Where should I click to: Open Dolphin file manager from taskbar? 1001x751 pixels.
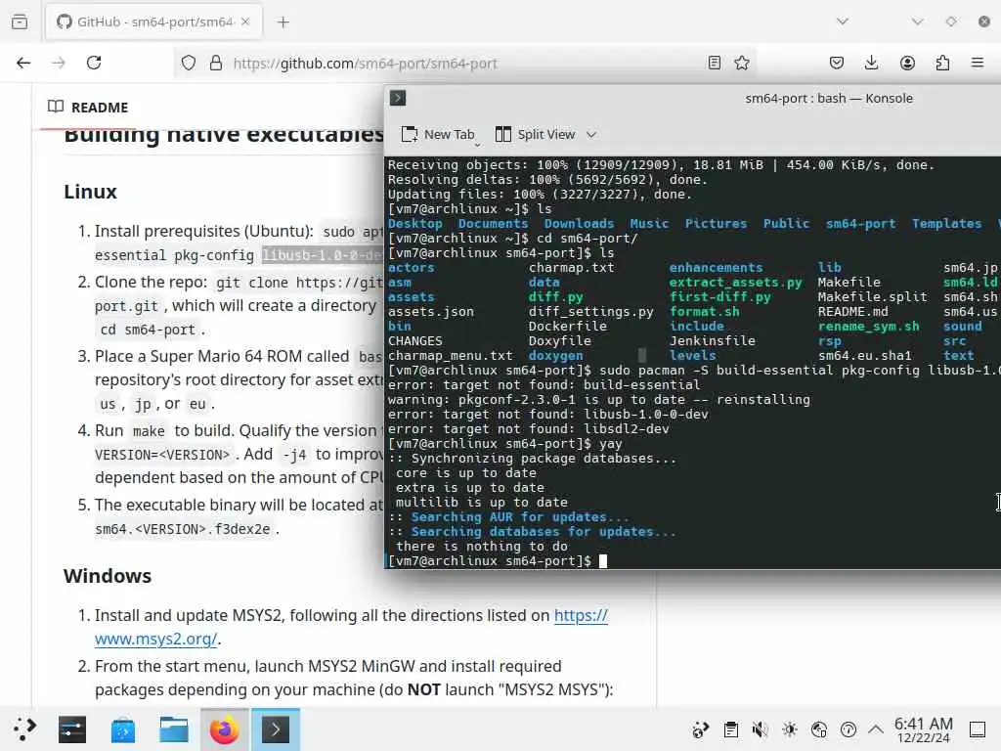pos(174,729)
